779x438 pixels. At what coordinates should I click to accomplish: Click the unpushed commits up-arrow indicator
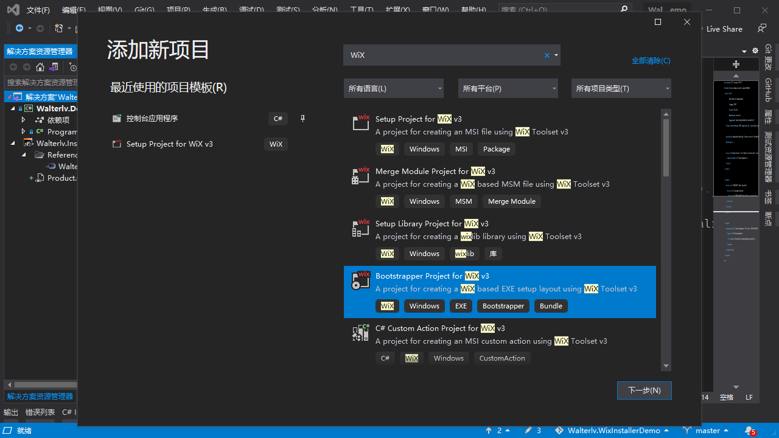(x=489, y=430)
